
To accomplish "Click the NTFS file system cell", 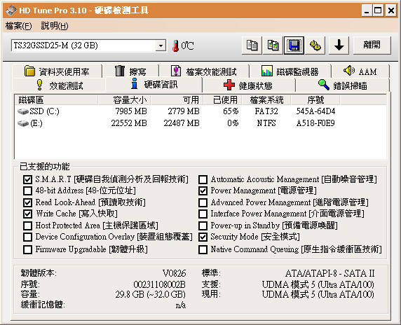I will click(266, 123).
